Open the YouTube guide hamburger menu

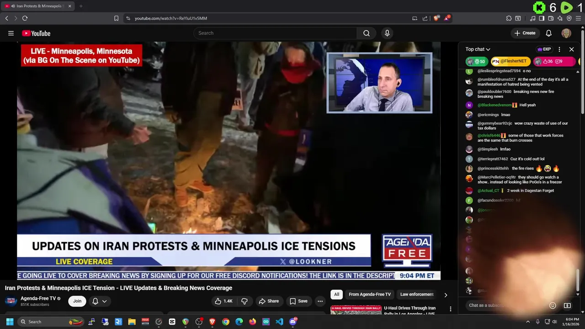(x=11, y=33)
